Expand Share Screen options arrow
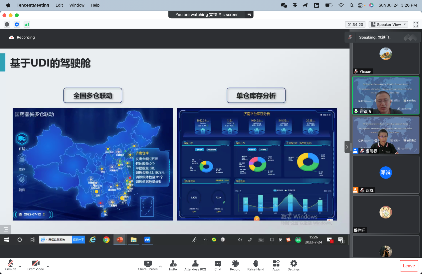Image resolution: width=422 pixels, height=274 pixels. (160, 266)
